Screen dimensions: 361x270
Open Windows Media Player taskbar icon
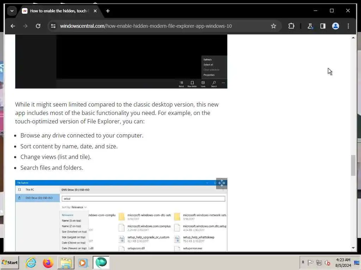pos(83,262)
